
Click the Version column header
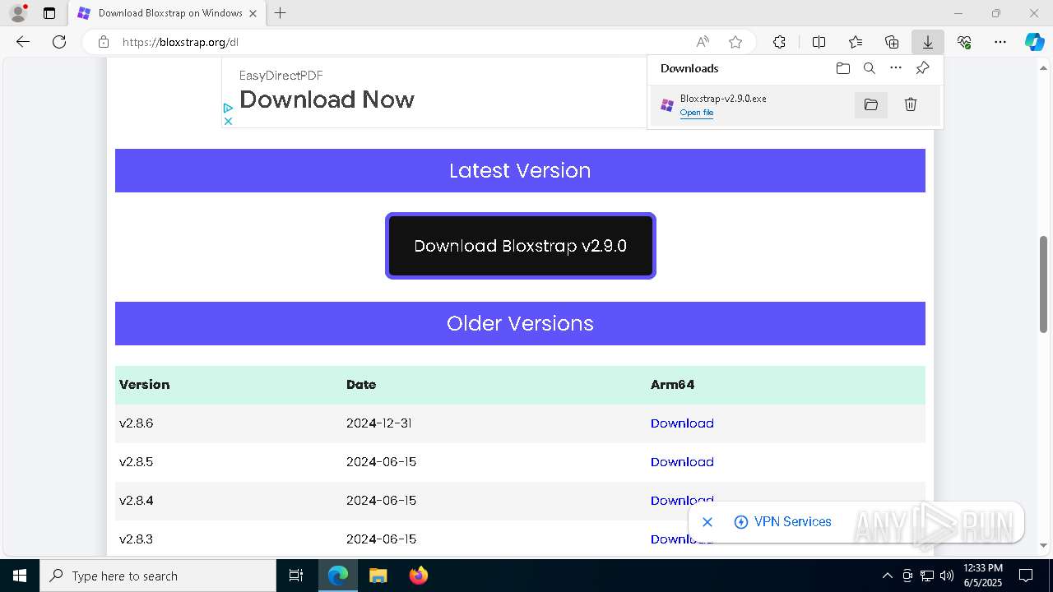pos(145,385)
